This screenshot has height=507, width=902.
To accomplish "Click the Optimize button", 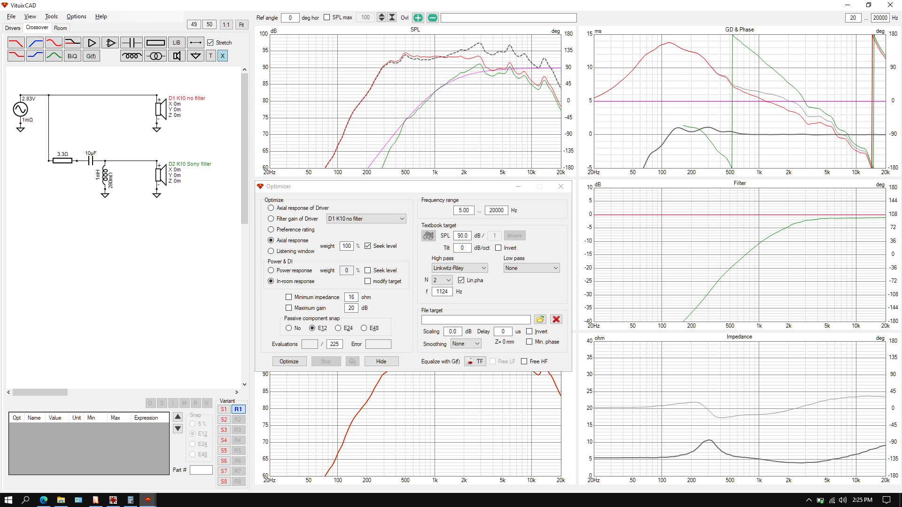I will click(x=289, y=361).
